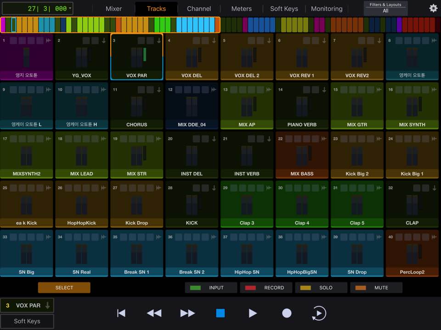
Task: Select the MIXSYNTH2 track tile
Action: [27, 155]
